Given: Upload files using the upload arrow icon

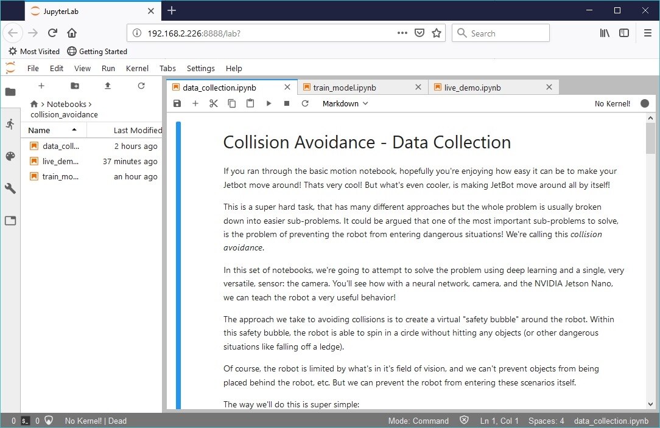Looking at the screenshot, I should (108, 86).
